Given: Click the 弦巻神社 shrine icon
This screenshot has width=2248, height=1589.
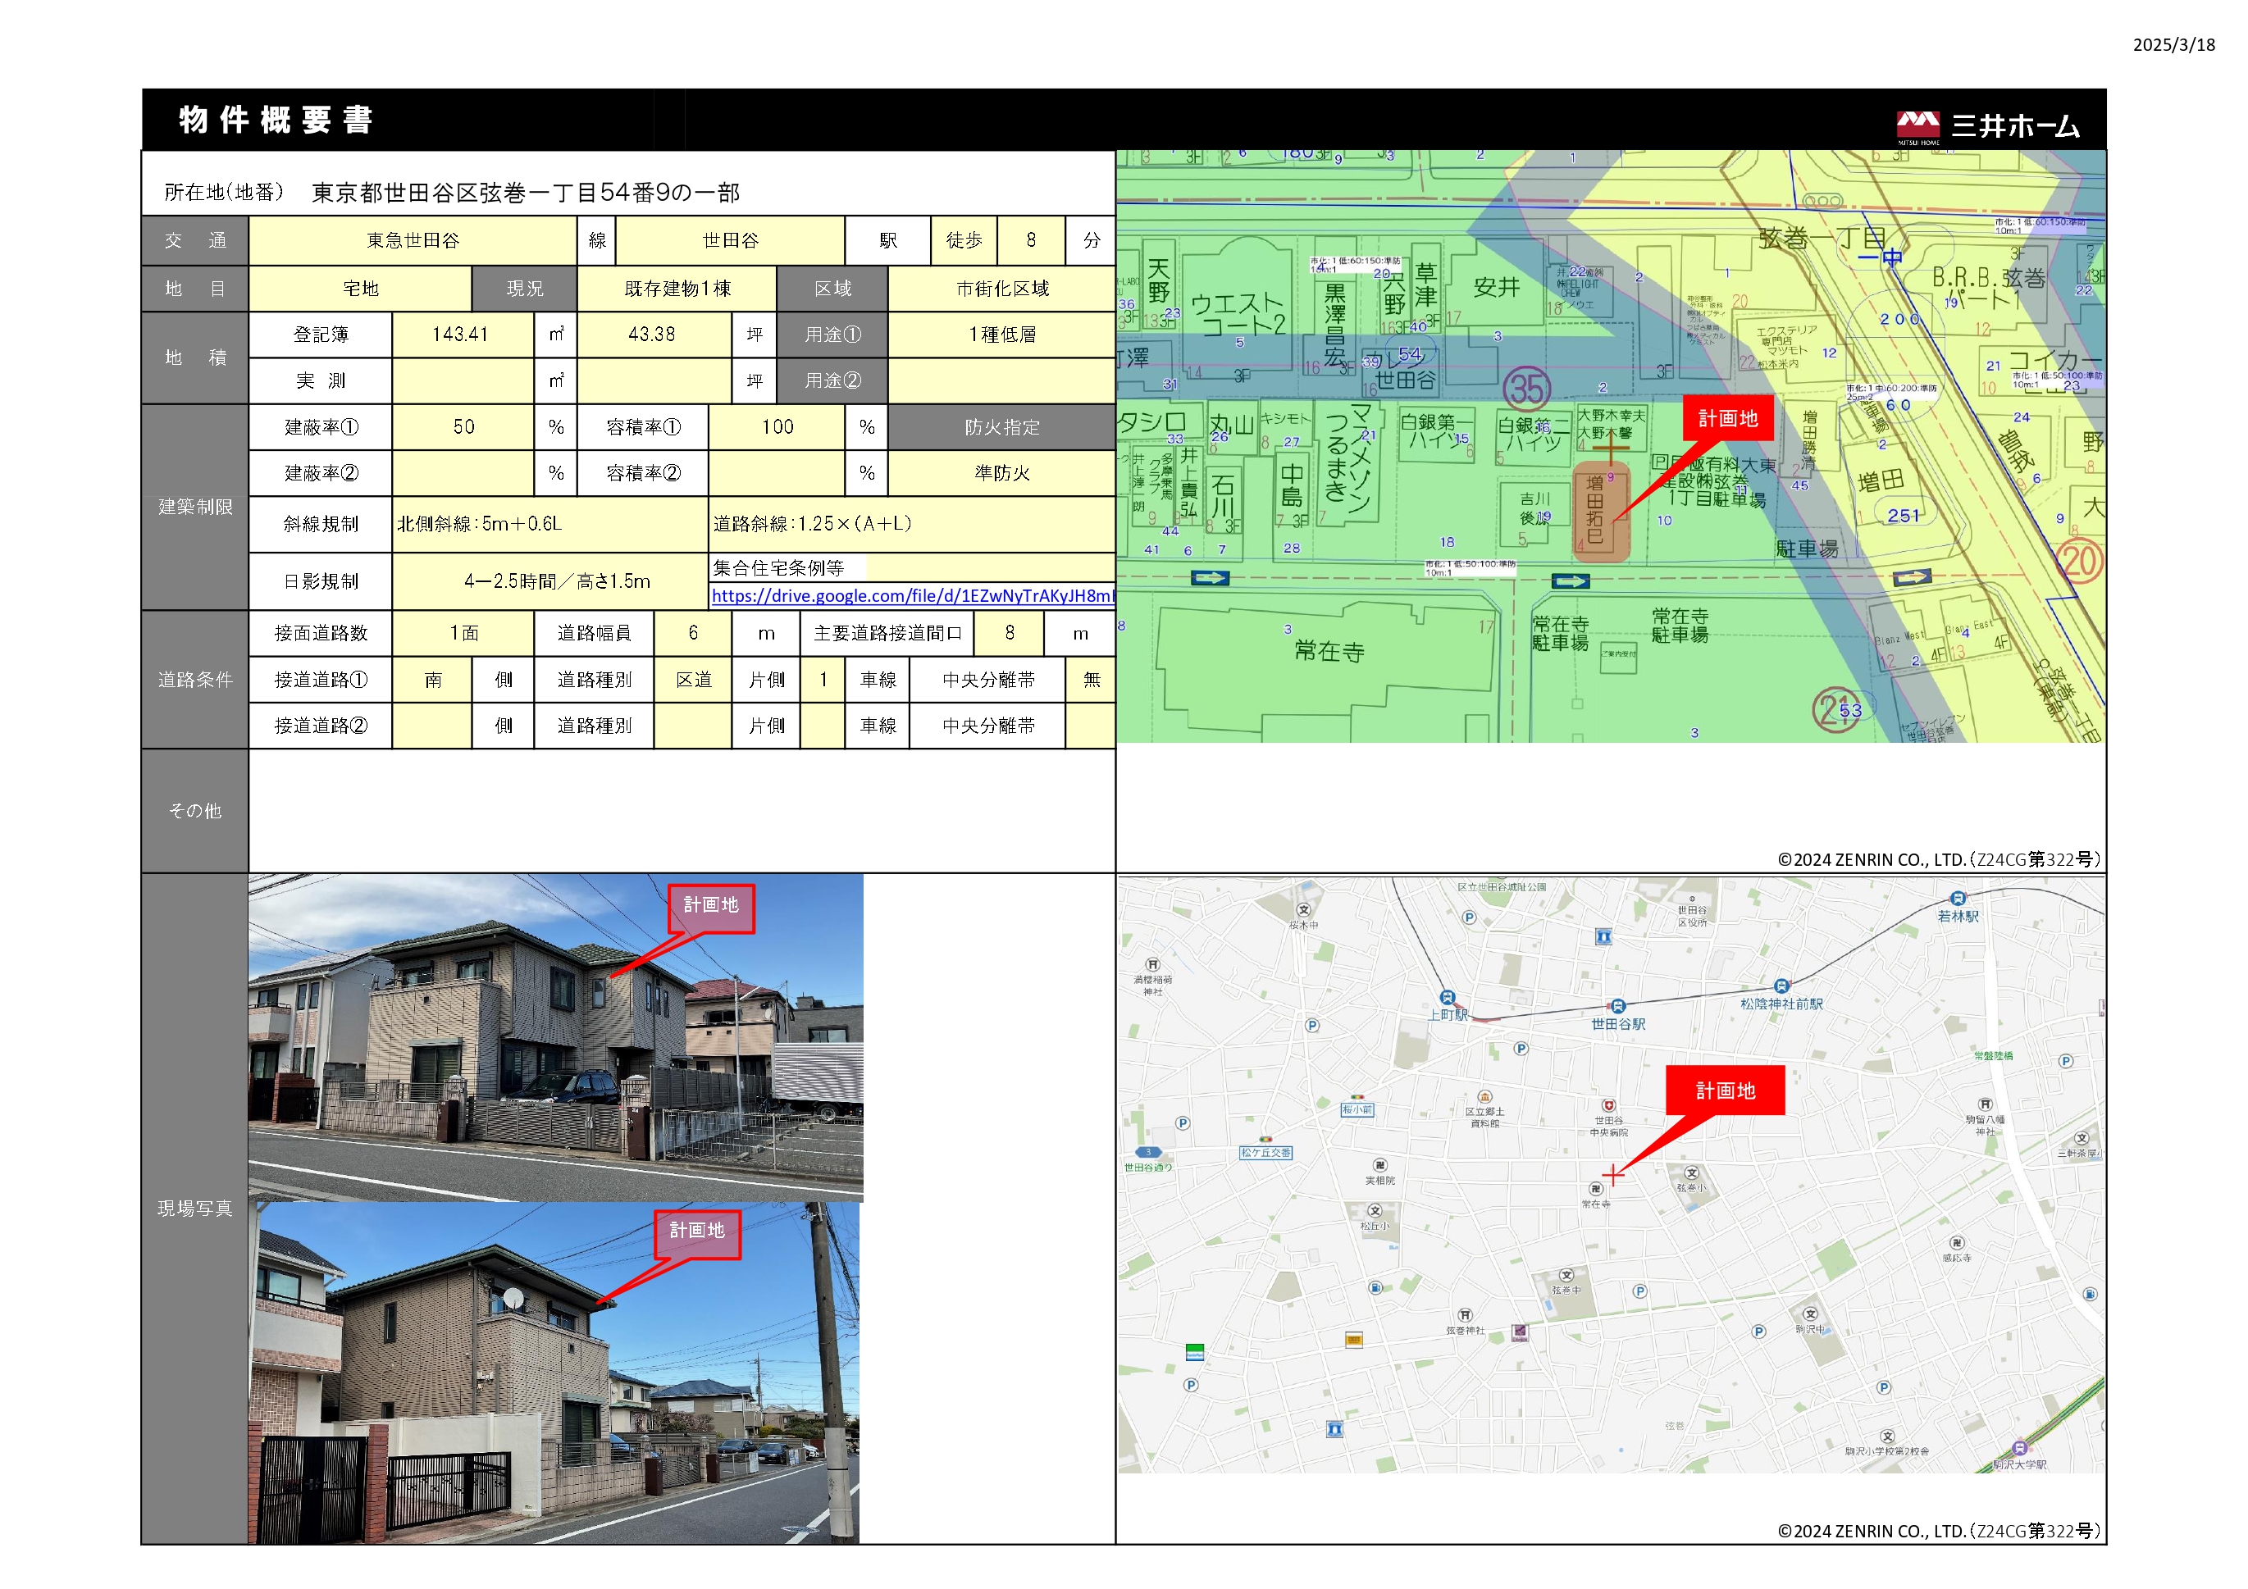Looking at the screenshot, I should pos(1465,1315).
